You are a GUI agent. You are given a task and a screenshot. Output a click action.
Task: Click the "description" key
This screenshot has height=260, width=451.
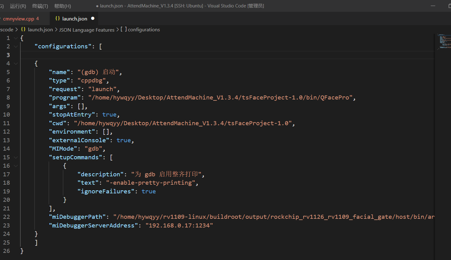(100, 174)
